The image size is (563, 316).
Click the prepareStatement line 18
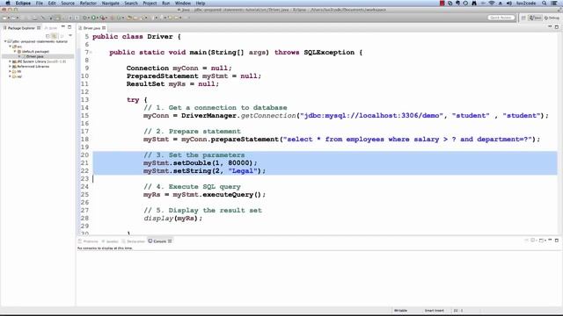[x=341, y=140]
